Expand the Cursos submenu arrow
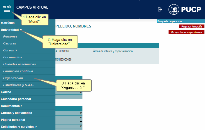 (x=16, y=50)
